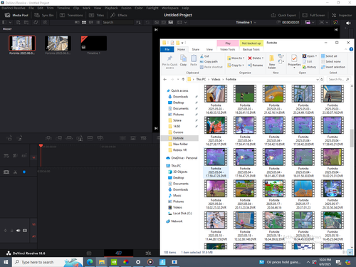Image resolution: width=356 pixels, height=267 pixels.
Task: Click the Quick Export button
Action: point(283,15)
